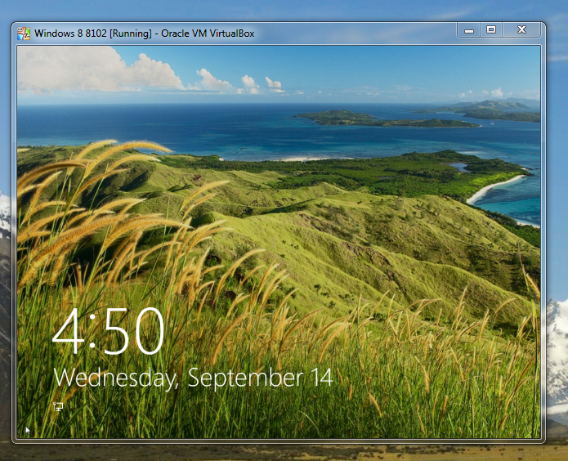Click host desktop strip below the VM window

pos(286,452)
